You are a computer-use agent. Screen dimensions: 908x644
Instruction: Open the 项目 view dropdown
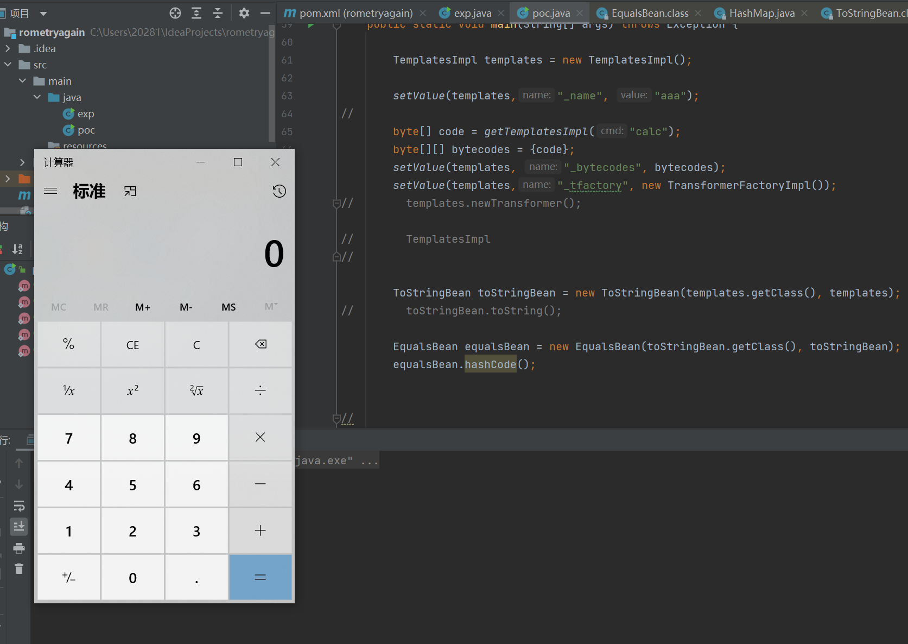pos(43,14)
